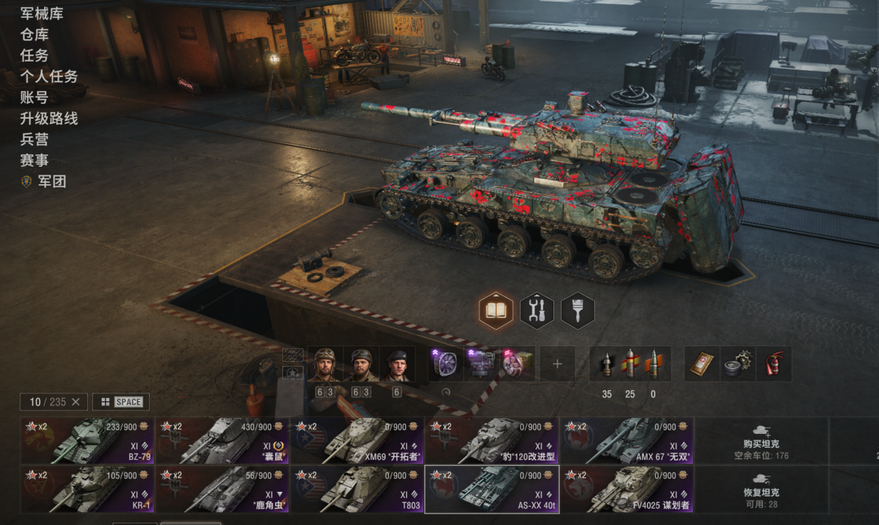Screen dimensions: 879x525
Task: Open the 军械库 menu item
Action: [x=42, y=14]
